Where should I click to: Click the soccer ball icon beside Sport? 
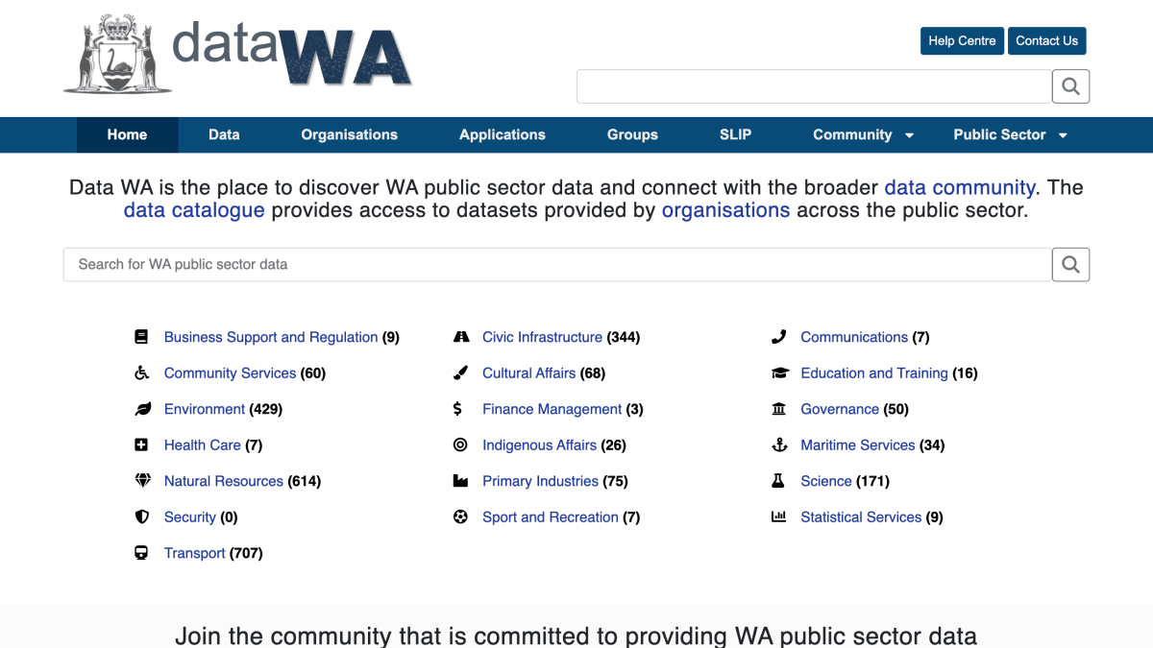460,516
